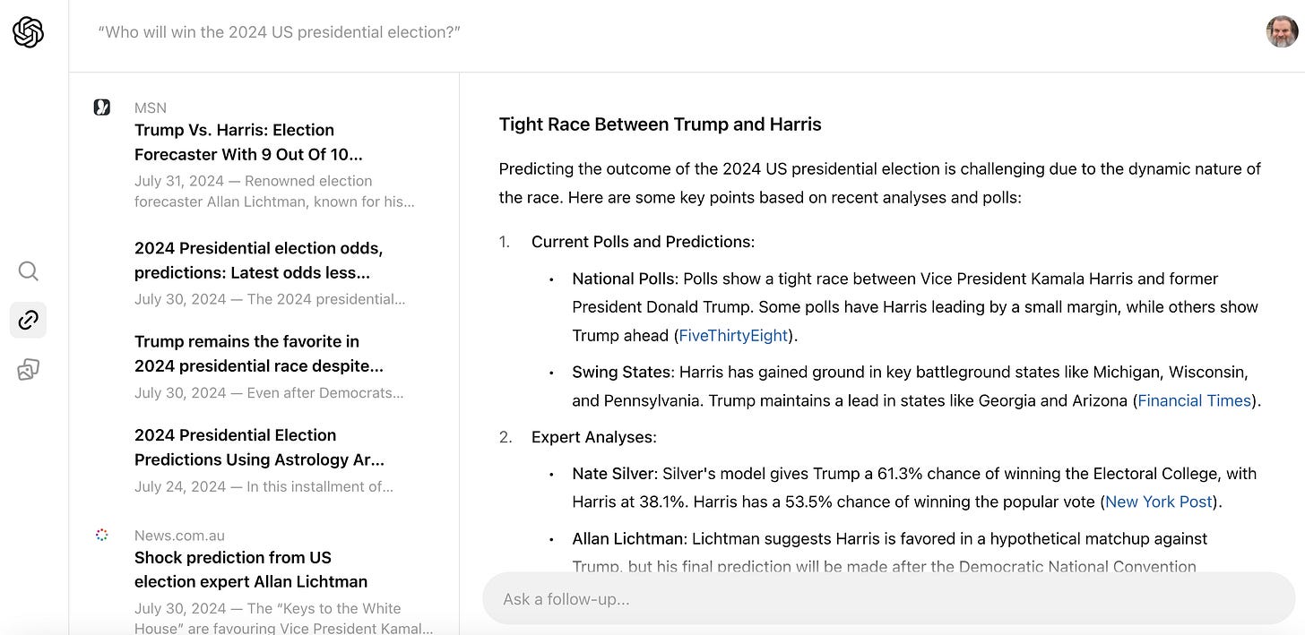Click the query text in the top bar

pyautogui.click(x=279, y=32)
